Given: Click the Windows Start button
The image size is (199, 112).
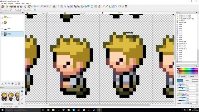Looking at the screenshot, I should [2, 110].
